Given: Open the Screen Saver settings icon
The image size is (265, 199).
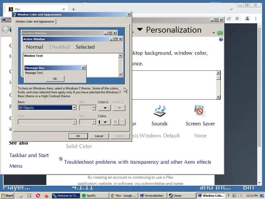Looking at the screenshot, I should 200,111.
